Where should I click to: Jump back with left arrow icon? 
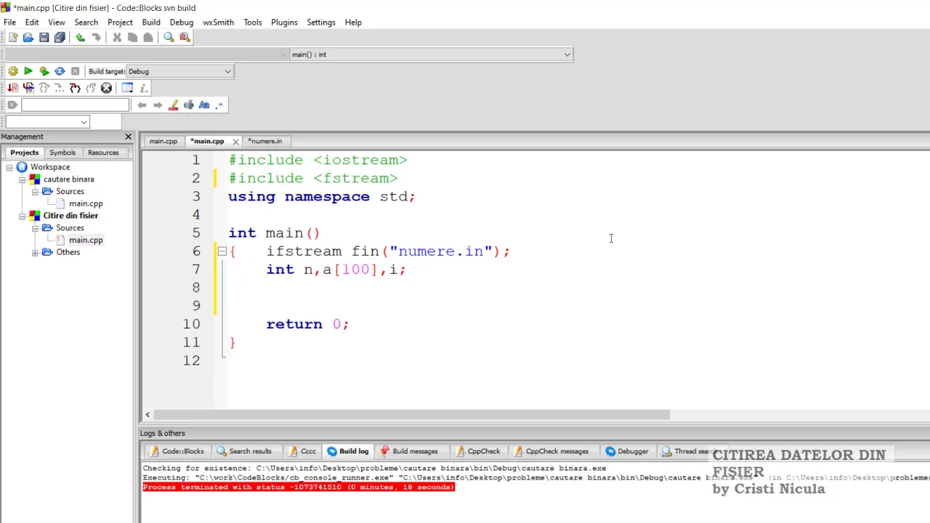pos(142,105)
